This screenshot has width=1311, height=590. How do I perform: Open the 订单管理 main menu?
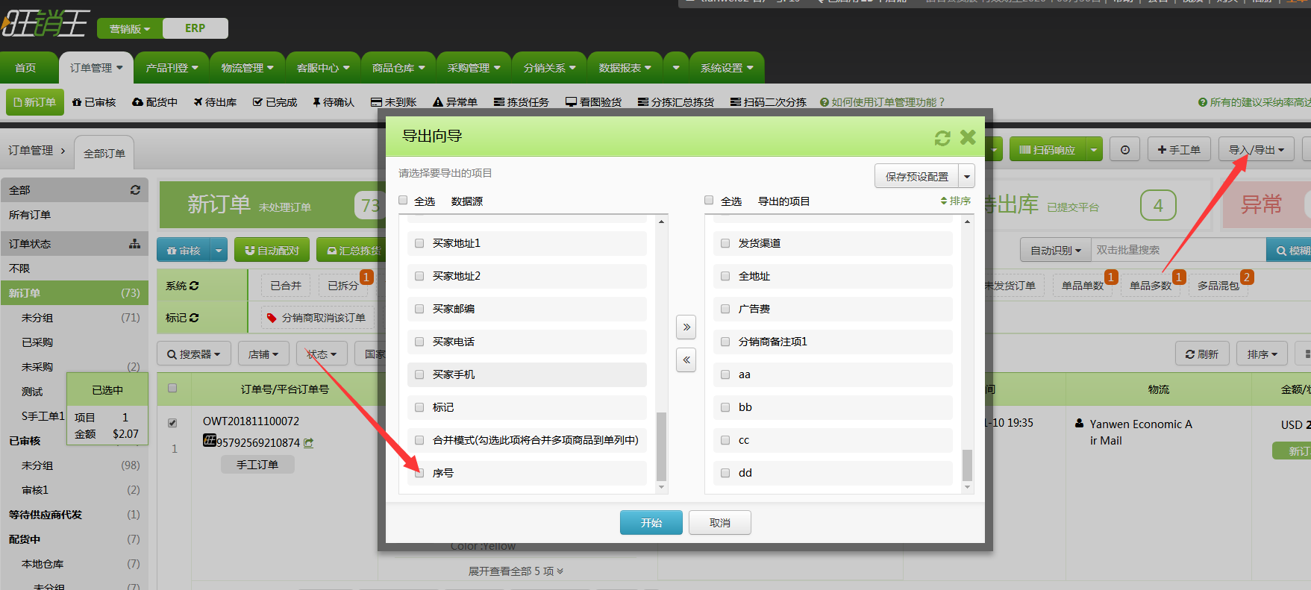pos(96,68)
